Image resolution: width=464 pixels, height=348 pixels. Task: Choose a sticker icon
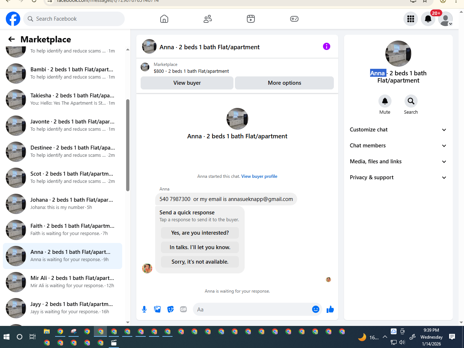click(170, 309)
